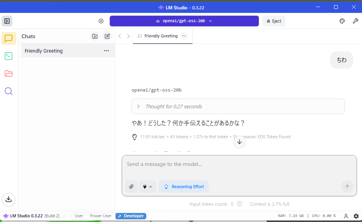Switch to Power User mode
362x222 pixels.
pos(101,216)
